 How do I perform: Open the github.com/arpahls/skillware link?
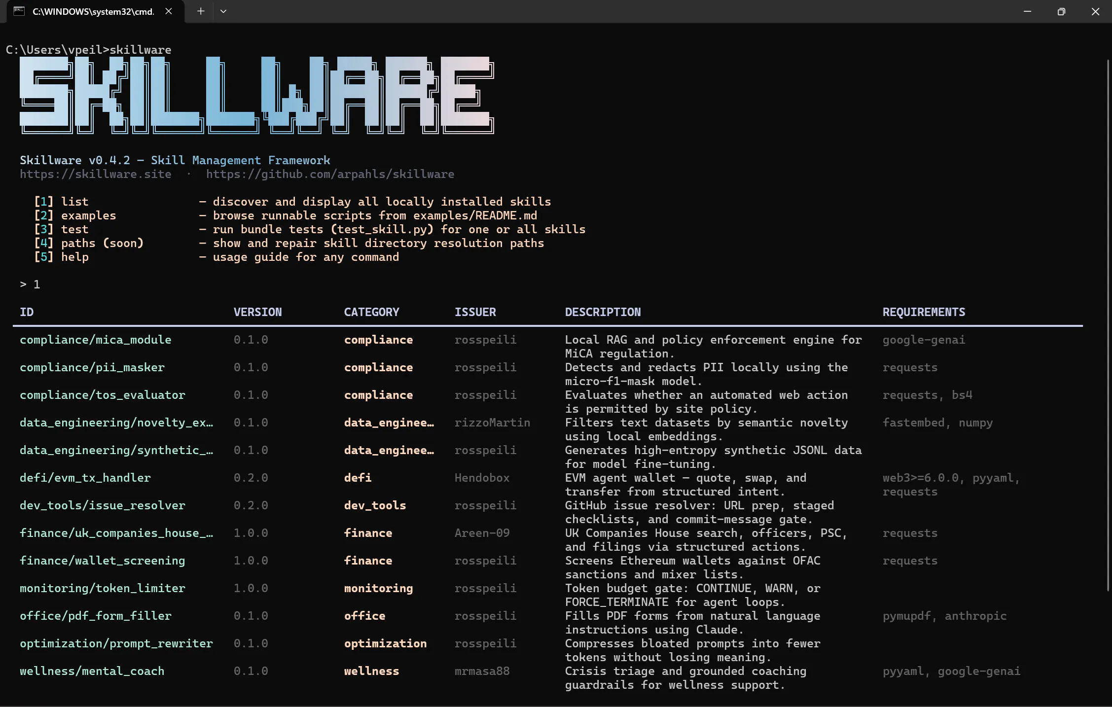tap(330, 174)
